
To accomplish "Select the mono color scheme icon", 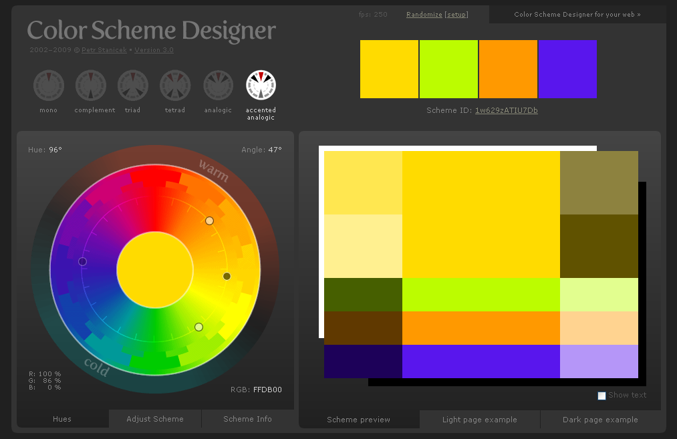I will tap(48, 86).
